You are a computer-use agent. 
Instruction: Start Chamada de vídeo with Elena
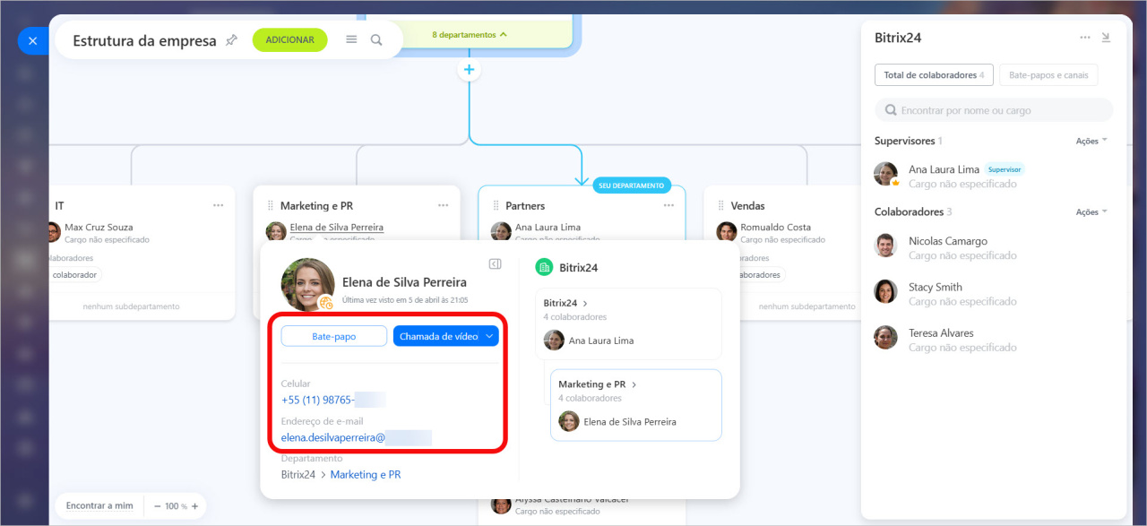438,336
